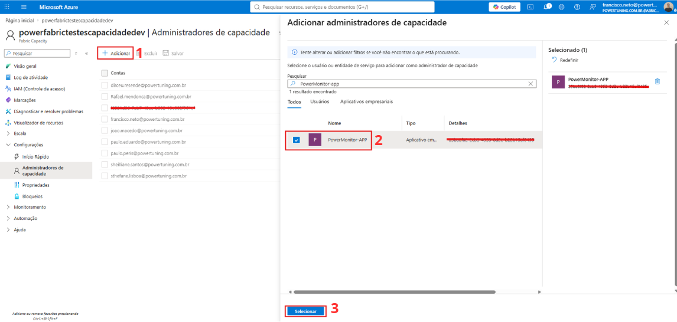Viewport: 677px width, 322px height.
Task: Click the left scroll arrow of the scrollbar
Action: (289, 292)
